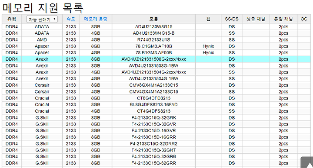The height and width of the screenshot is (168, 313).
Task: Select module F4-2133C15Q-32GRR2
Action: 153,144
